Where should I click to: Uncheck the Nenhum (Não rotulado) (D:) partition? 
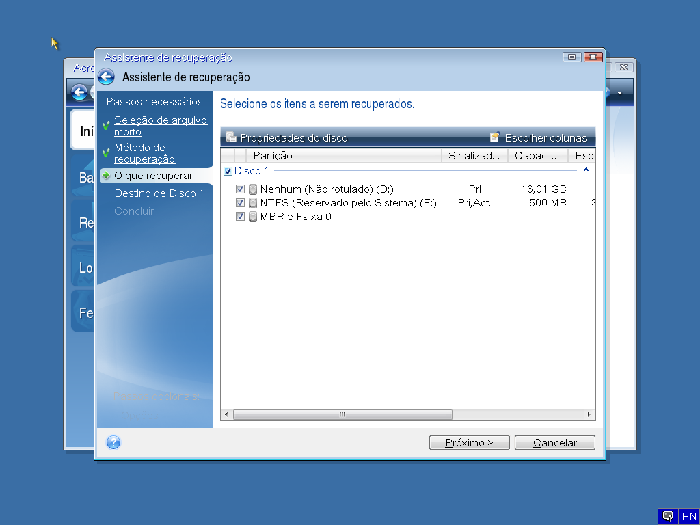click(x=240, y=189)
